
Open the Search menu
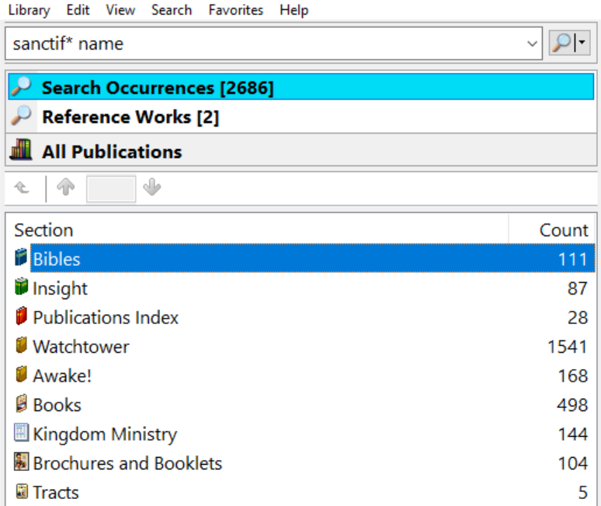pyautogui.click(x=172, y=9)
